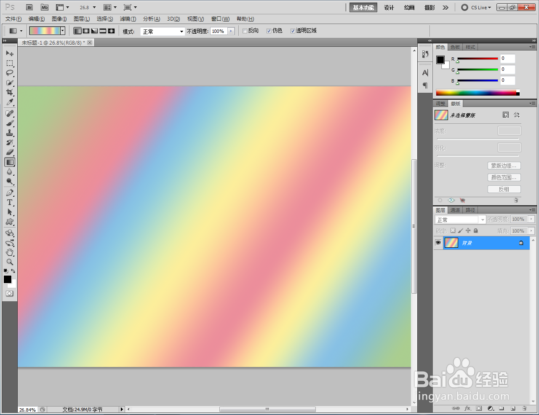539x415 pixels.
Task: Select the Eraser tool
Action: tap(10, 152)
